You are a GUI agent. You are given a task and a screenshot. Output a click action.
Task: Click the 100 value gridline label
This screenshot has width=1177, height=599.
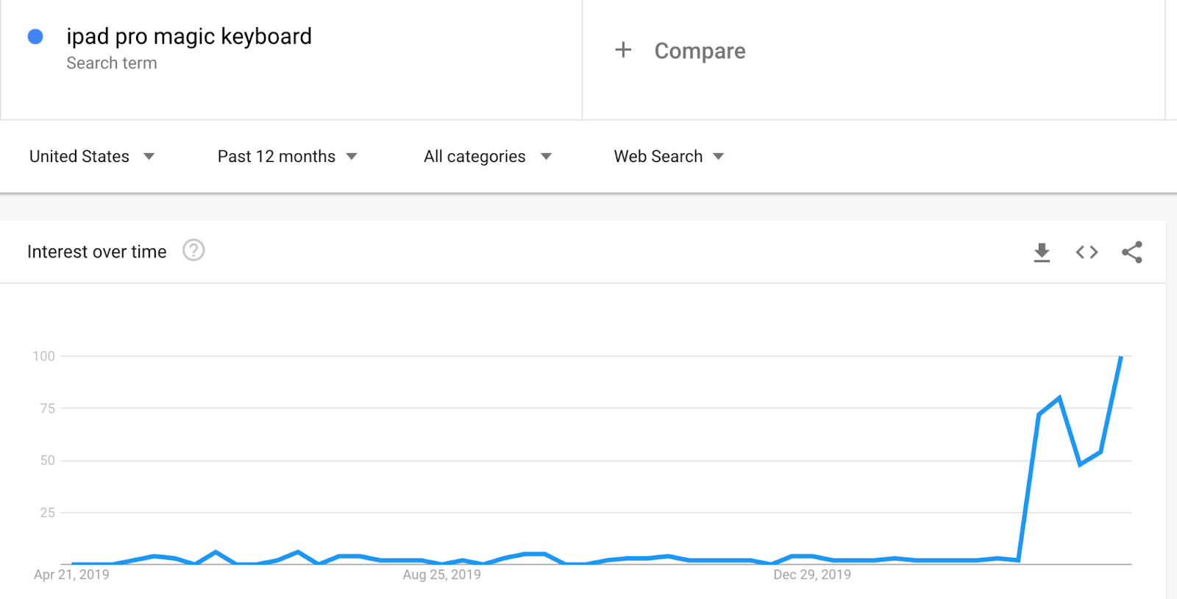[45, 356]
